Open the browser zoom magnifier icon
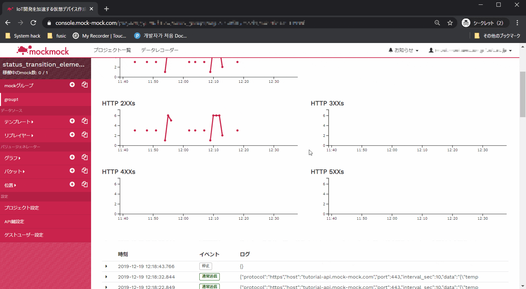The image size is (526, 289). (437, 23)
